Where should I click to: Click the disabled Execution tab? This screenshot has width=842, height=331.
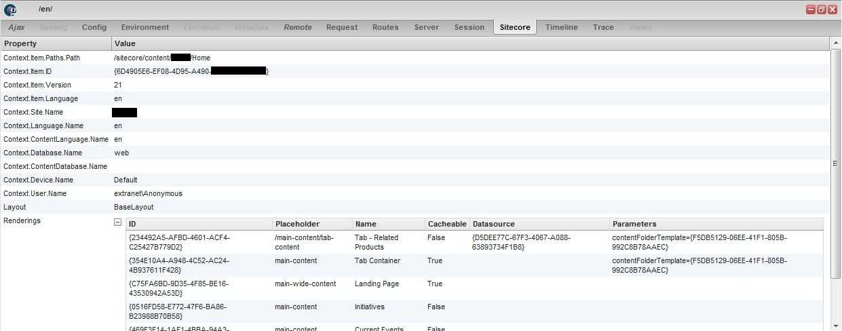202,27
